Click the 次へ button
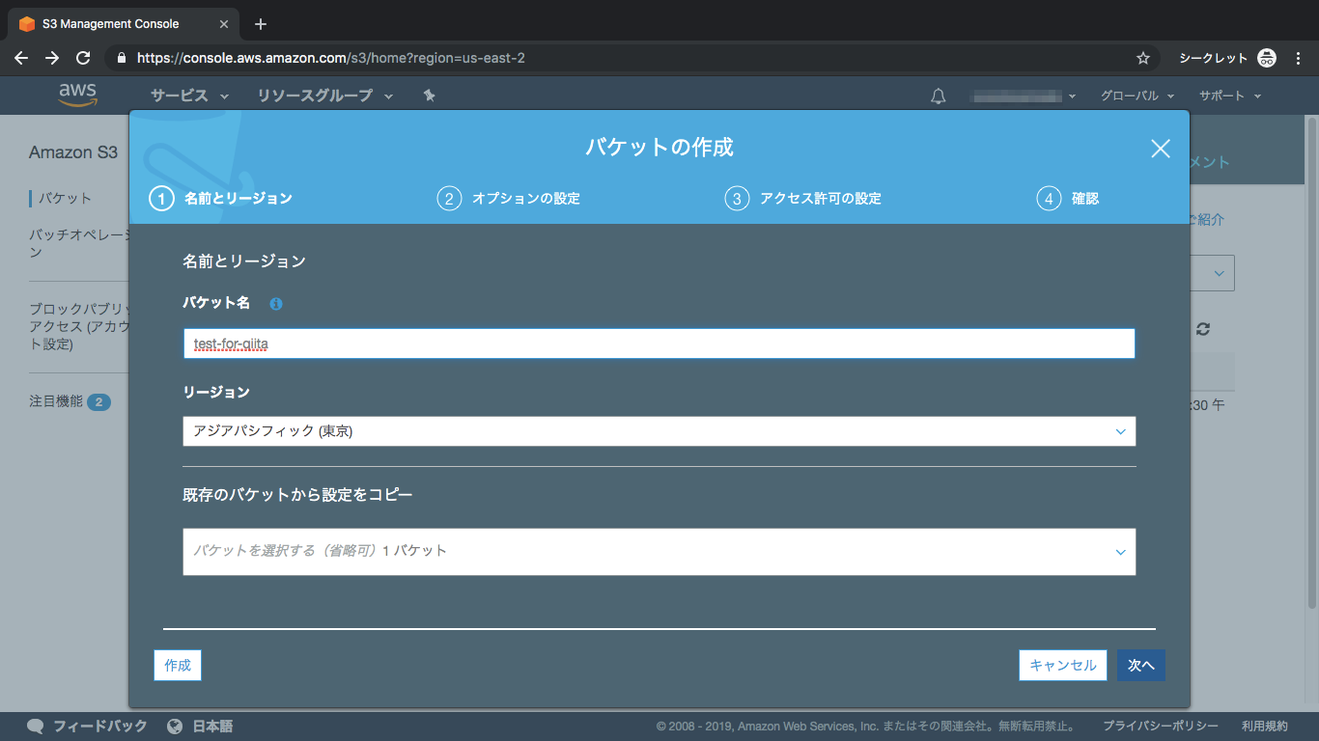The image size is (1319, 741). (x=1141, y=666)
